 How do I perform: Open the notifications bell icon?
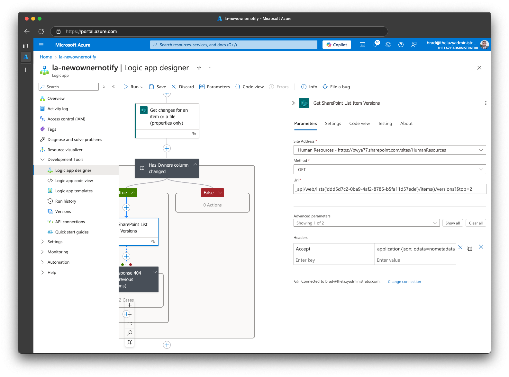[375, 45]
